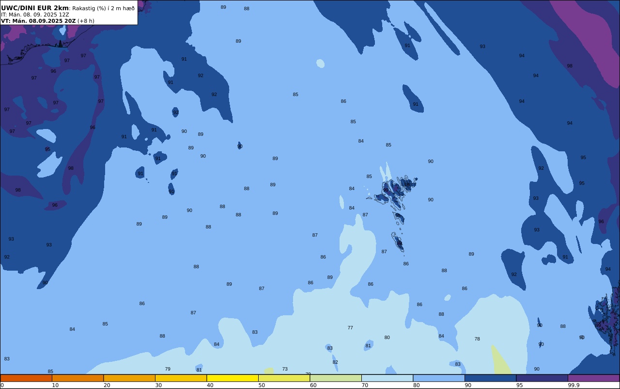Click the legend tick label 10
The height and width of the screenshot is (389, 620).
coord(55,385)
